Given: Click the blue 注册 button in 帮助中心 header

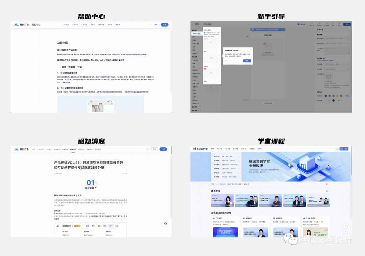Looking at the screenshot, I should click(x=165, y=25).
